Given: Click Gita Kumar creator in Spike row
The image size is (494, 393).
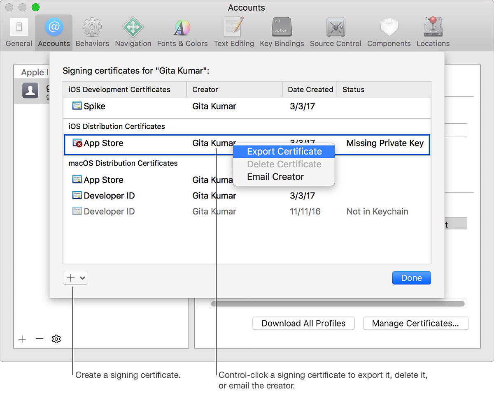Looking at the screenshot, I should 214,106.
